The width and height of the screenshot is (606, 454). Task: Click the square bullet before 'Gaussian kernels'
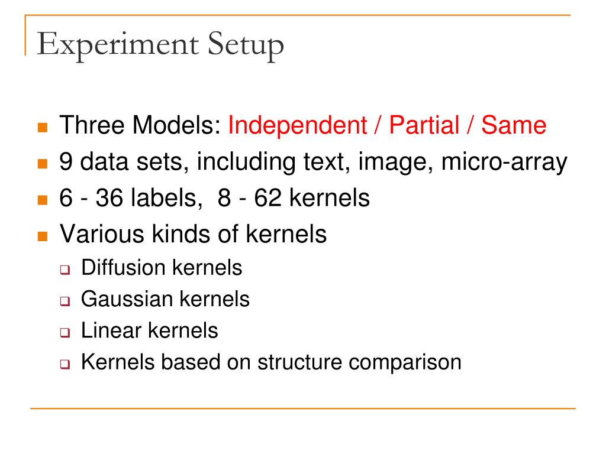pyautogui.click(x=65, y=301)
